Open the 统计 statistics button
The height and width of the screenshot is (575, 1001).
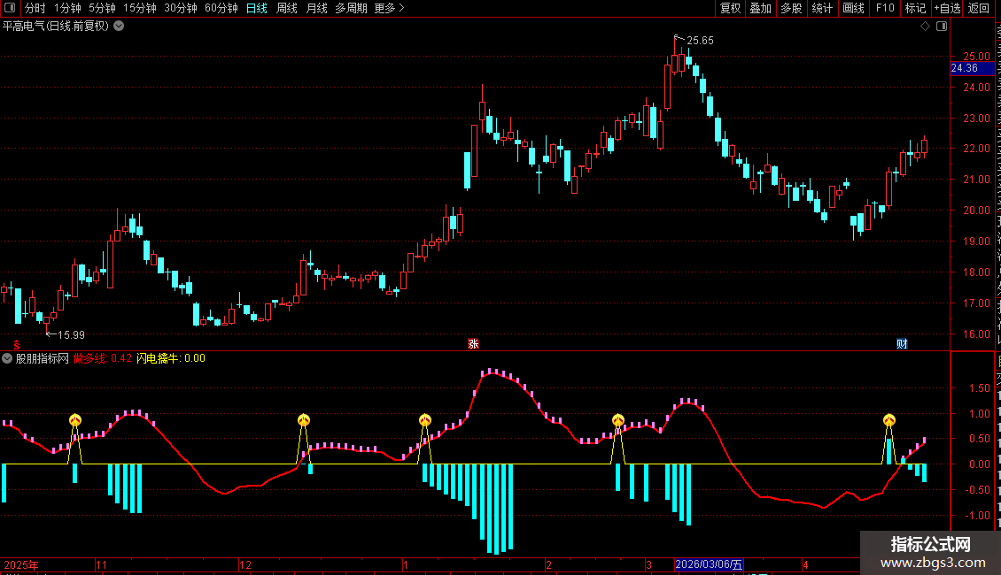pyautogui.click(x=822, y=8)
